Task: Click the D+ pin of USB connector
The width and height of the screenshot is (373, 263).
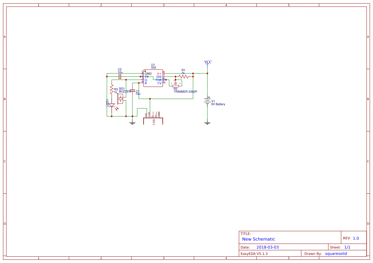Action: point(156,114)
